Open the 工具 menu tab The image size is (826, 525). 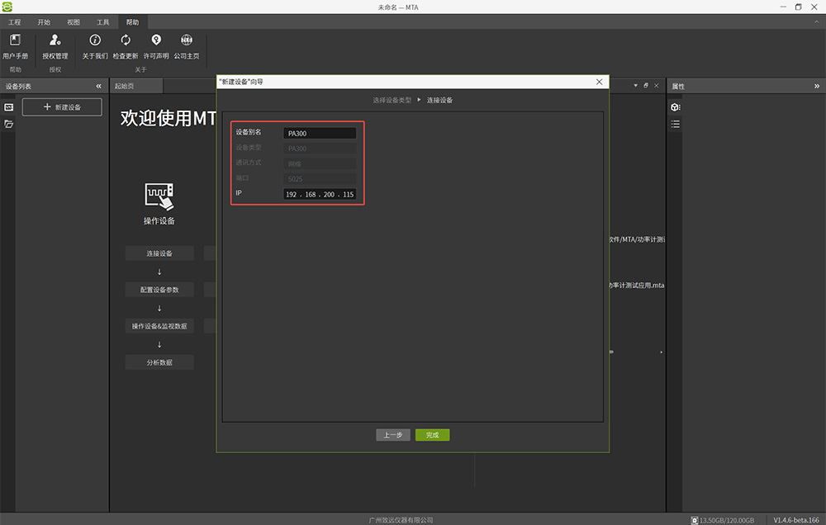[x=102, y=22]
